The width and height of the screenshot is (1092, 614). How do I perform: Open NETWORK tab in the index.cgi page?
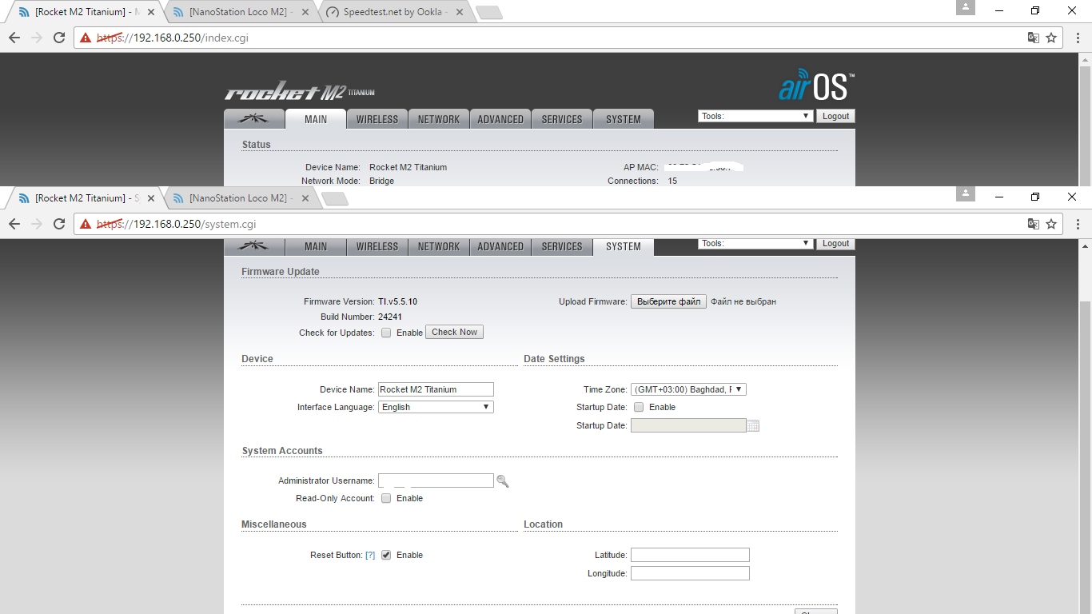click(439, 119)
